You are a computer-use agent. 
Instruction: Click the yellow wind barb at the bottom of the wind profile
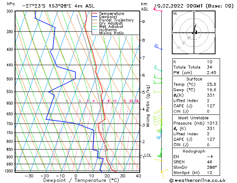(164, 173)
